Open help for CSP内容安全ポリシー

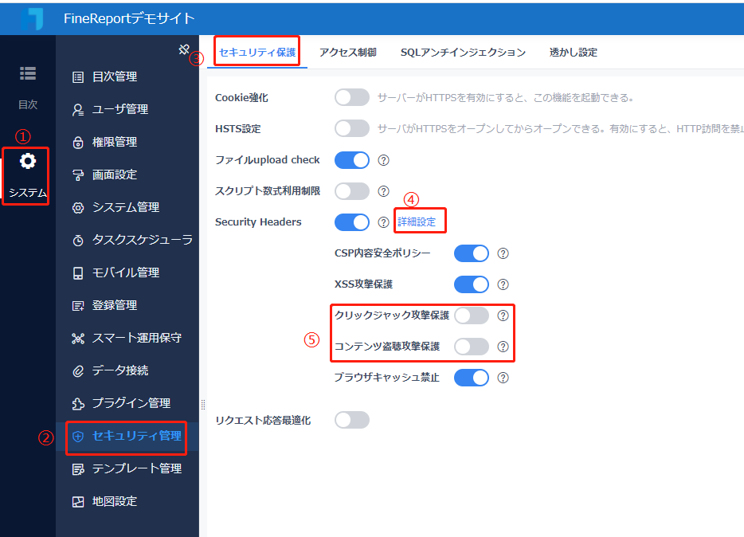[x=503, y=253]
